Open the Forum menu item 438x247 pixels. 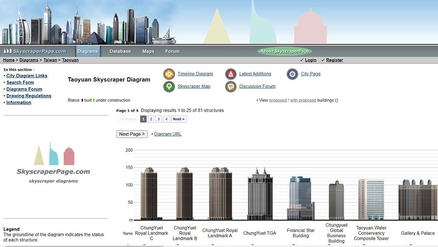coord(172,51)
